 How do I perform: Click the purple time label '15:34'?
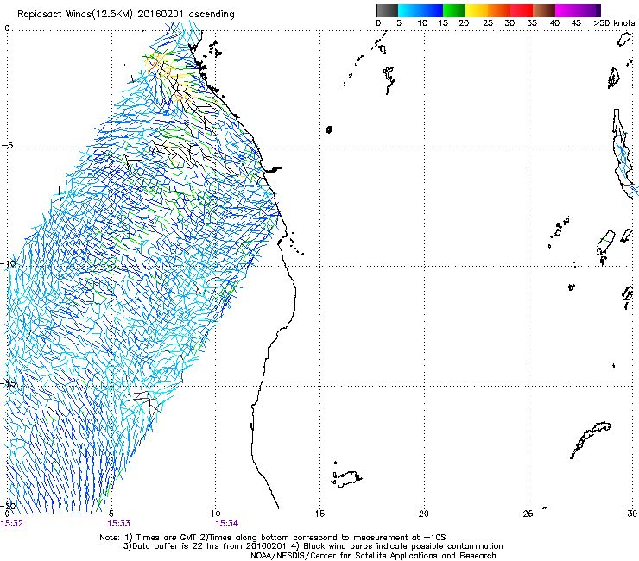[227, 524]
